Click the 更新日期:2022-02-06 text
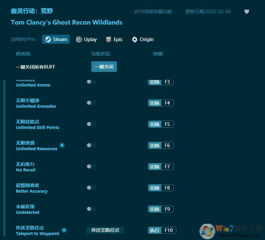Image resolution: width=265 pixels, height=240 pixels. pos(208,12)
